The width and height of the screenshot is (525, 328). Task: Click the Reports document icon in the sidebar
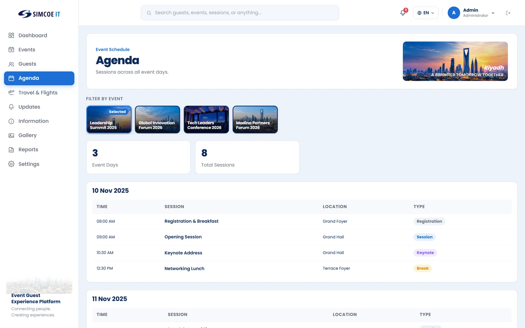pos(11,150)
